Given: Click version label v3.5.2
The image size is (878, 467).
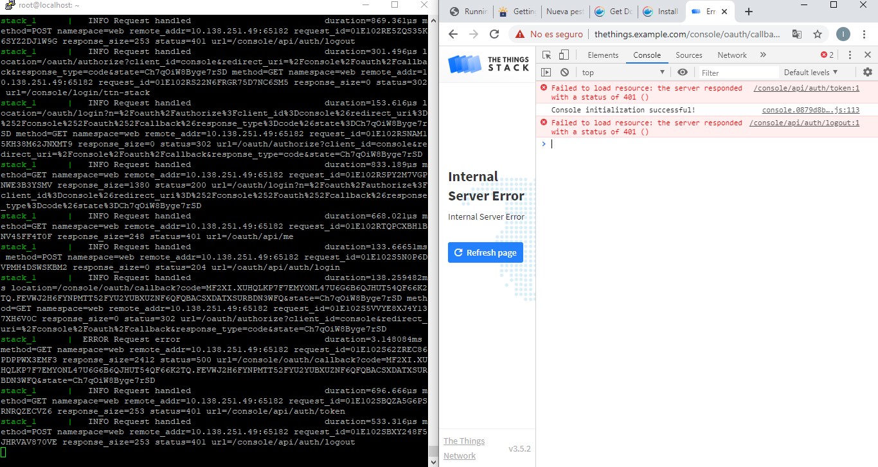Looking at the screenshot, I should [x=519, y=448].
